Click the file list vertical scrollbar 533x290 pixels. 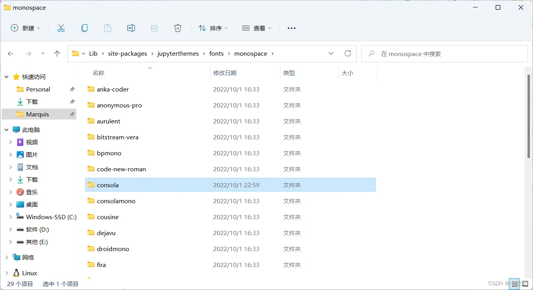pos(528,116)
